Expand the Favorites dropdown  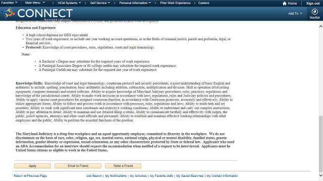9,3
